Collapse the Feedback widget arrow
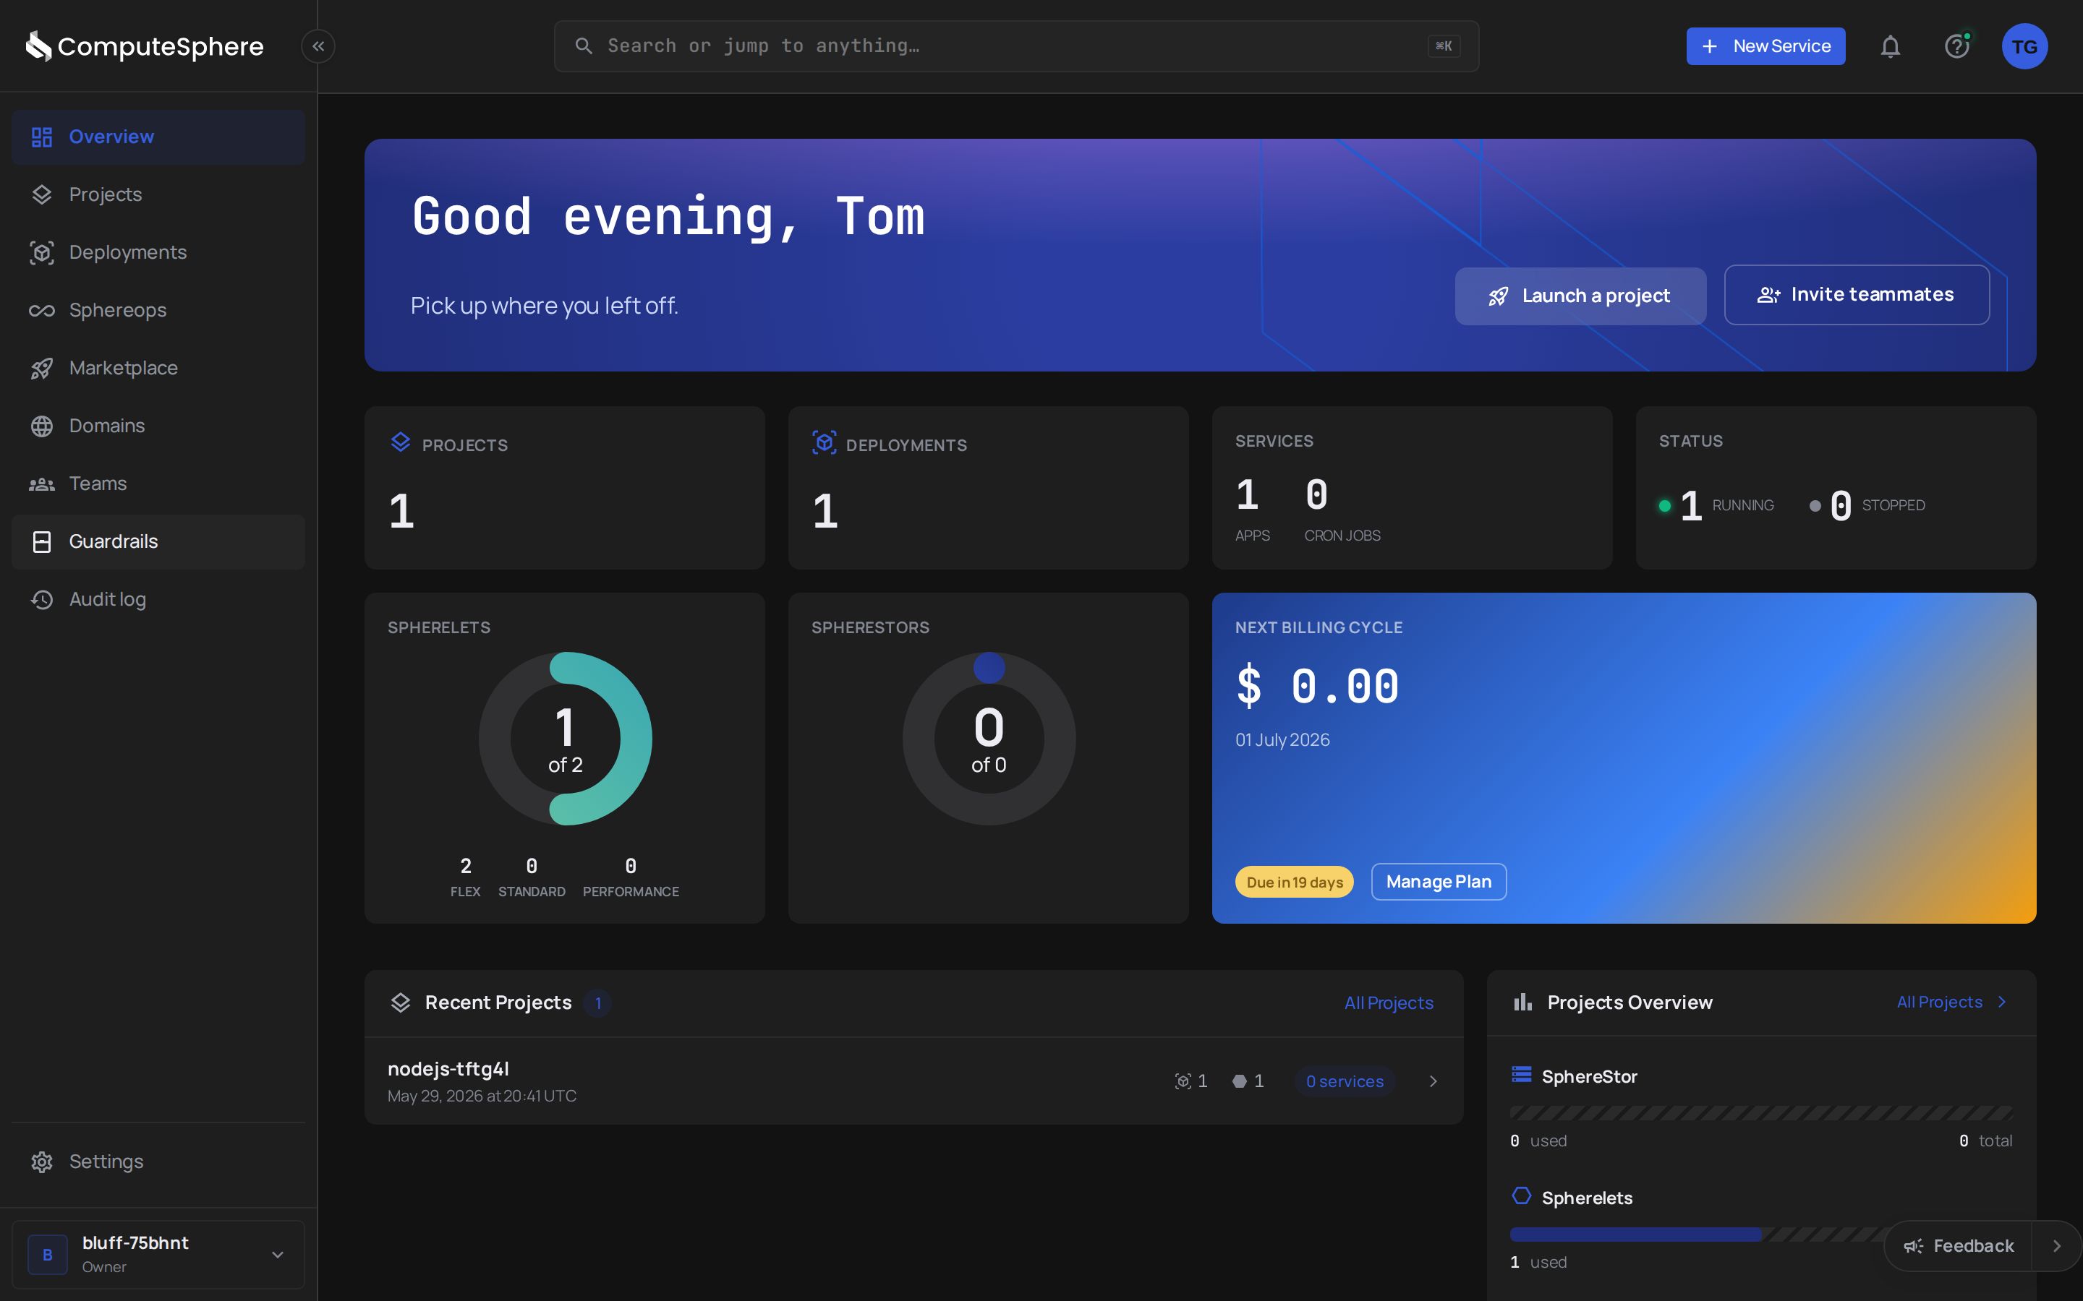 tap(2057, 1246)
